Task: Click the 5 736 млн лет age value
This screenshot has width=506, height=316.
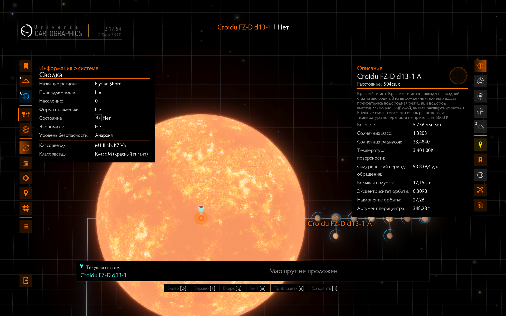Action: [x=427, y=125]
